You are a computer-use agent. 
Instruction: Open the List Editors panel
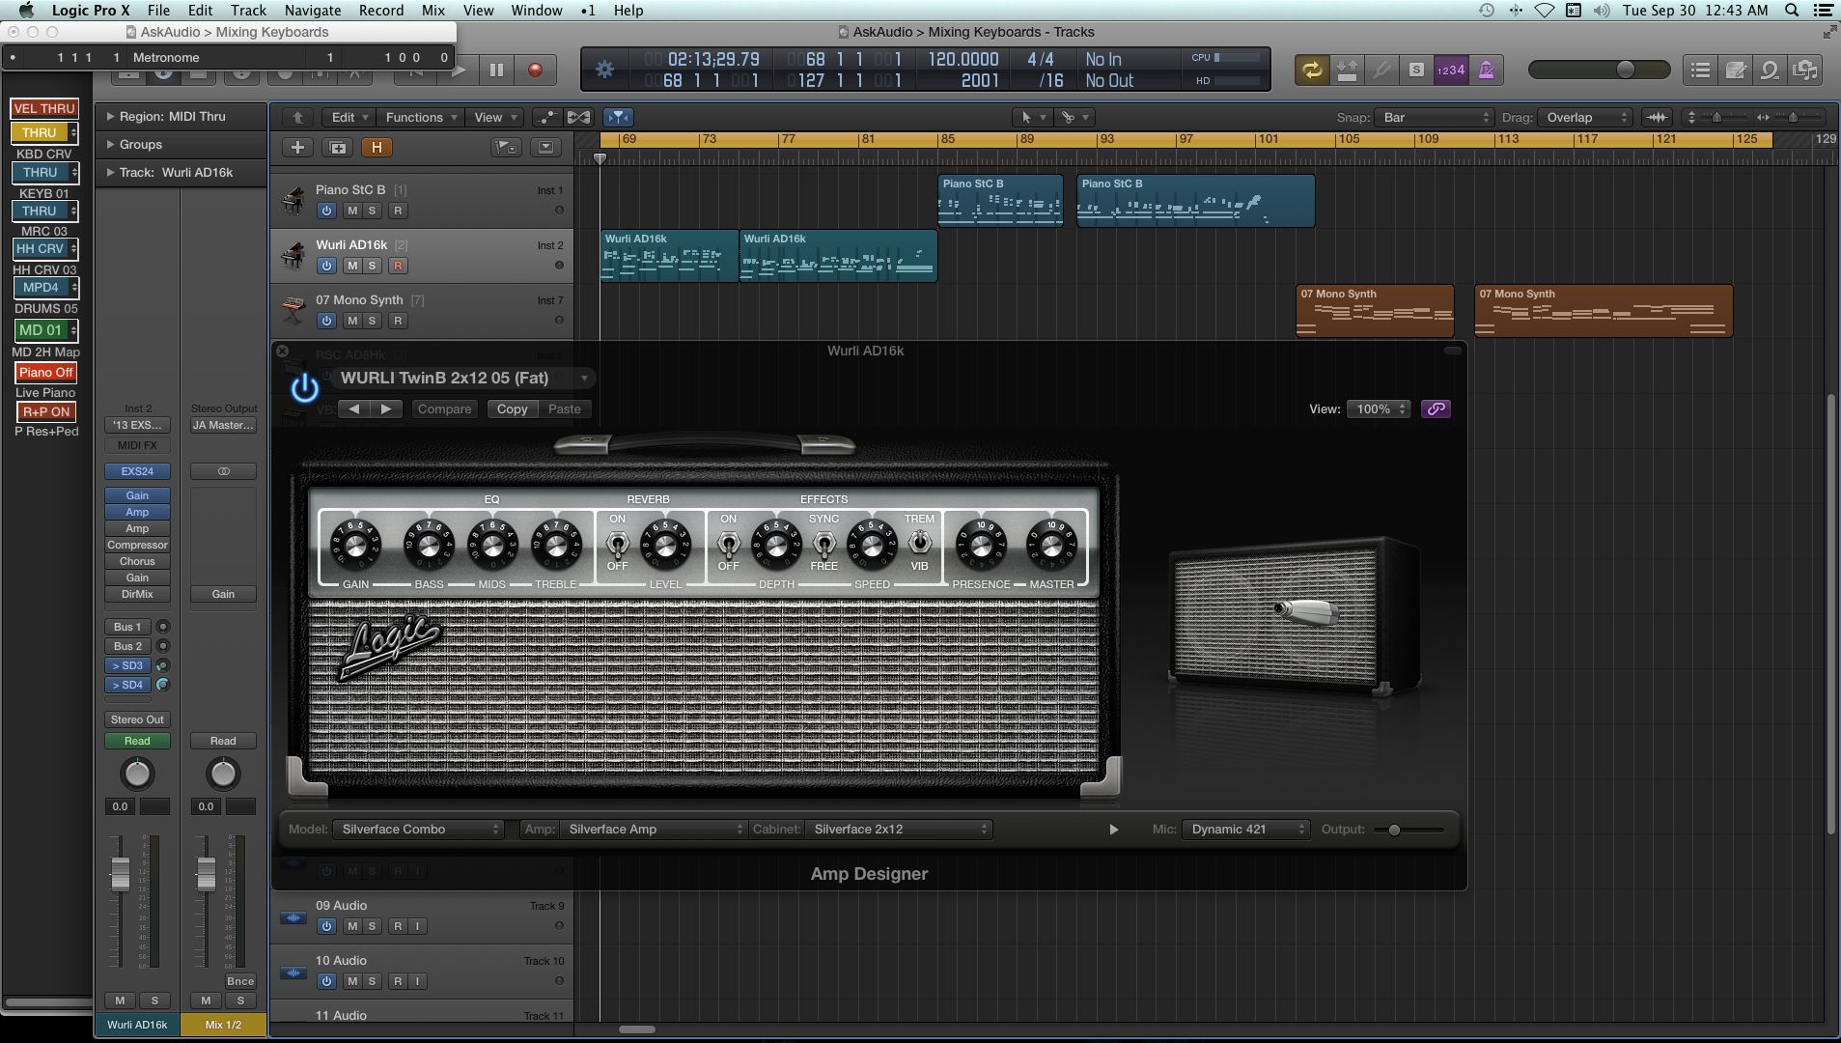[1701, 70]
